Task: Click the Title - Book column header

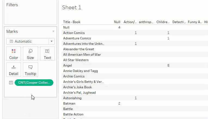Action: (x=72, y=22)
